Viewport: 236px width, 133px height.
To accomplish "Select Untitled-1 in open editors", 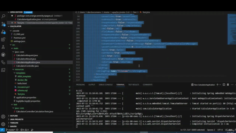I will point(39,16).
